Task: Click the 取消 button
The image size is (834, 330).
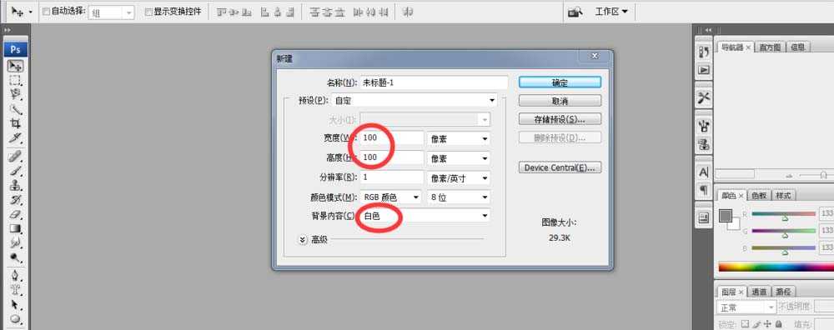Action: coord(560,101)
